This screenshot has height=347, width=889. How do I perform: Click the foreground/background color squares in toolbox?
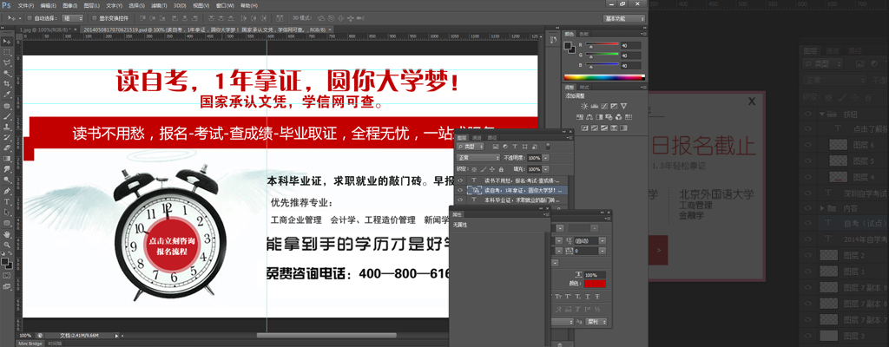[7, 261]
